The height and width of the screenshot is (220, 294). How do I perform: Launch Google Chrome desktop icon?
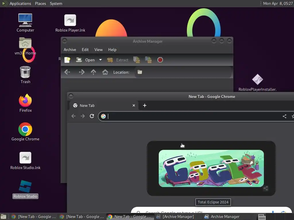coord(25,132)
